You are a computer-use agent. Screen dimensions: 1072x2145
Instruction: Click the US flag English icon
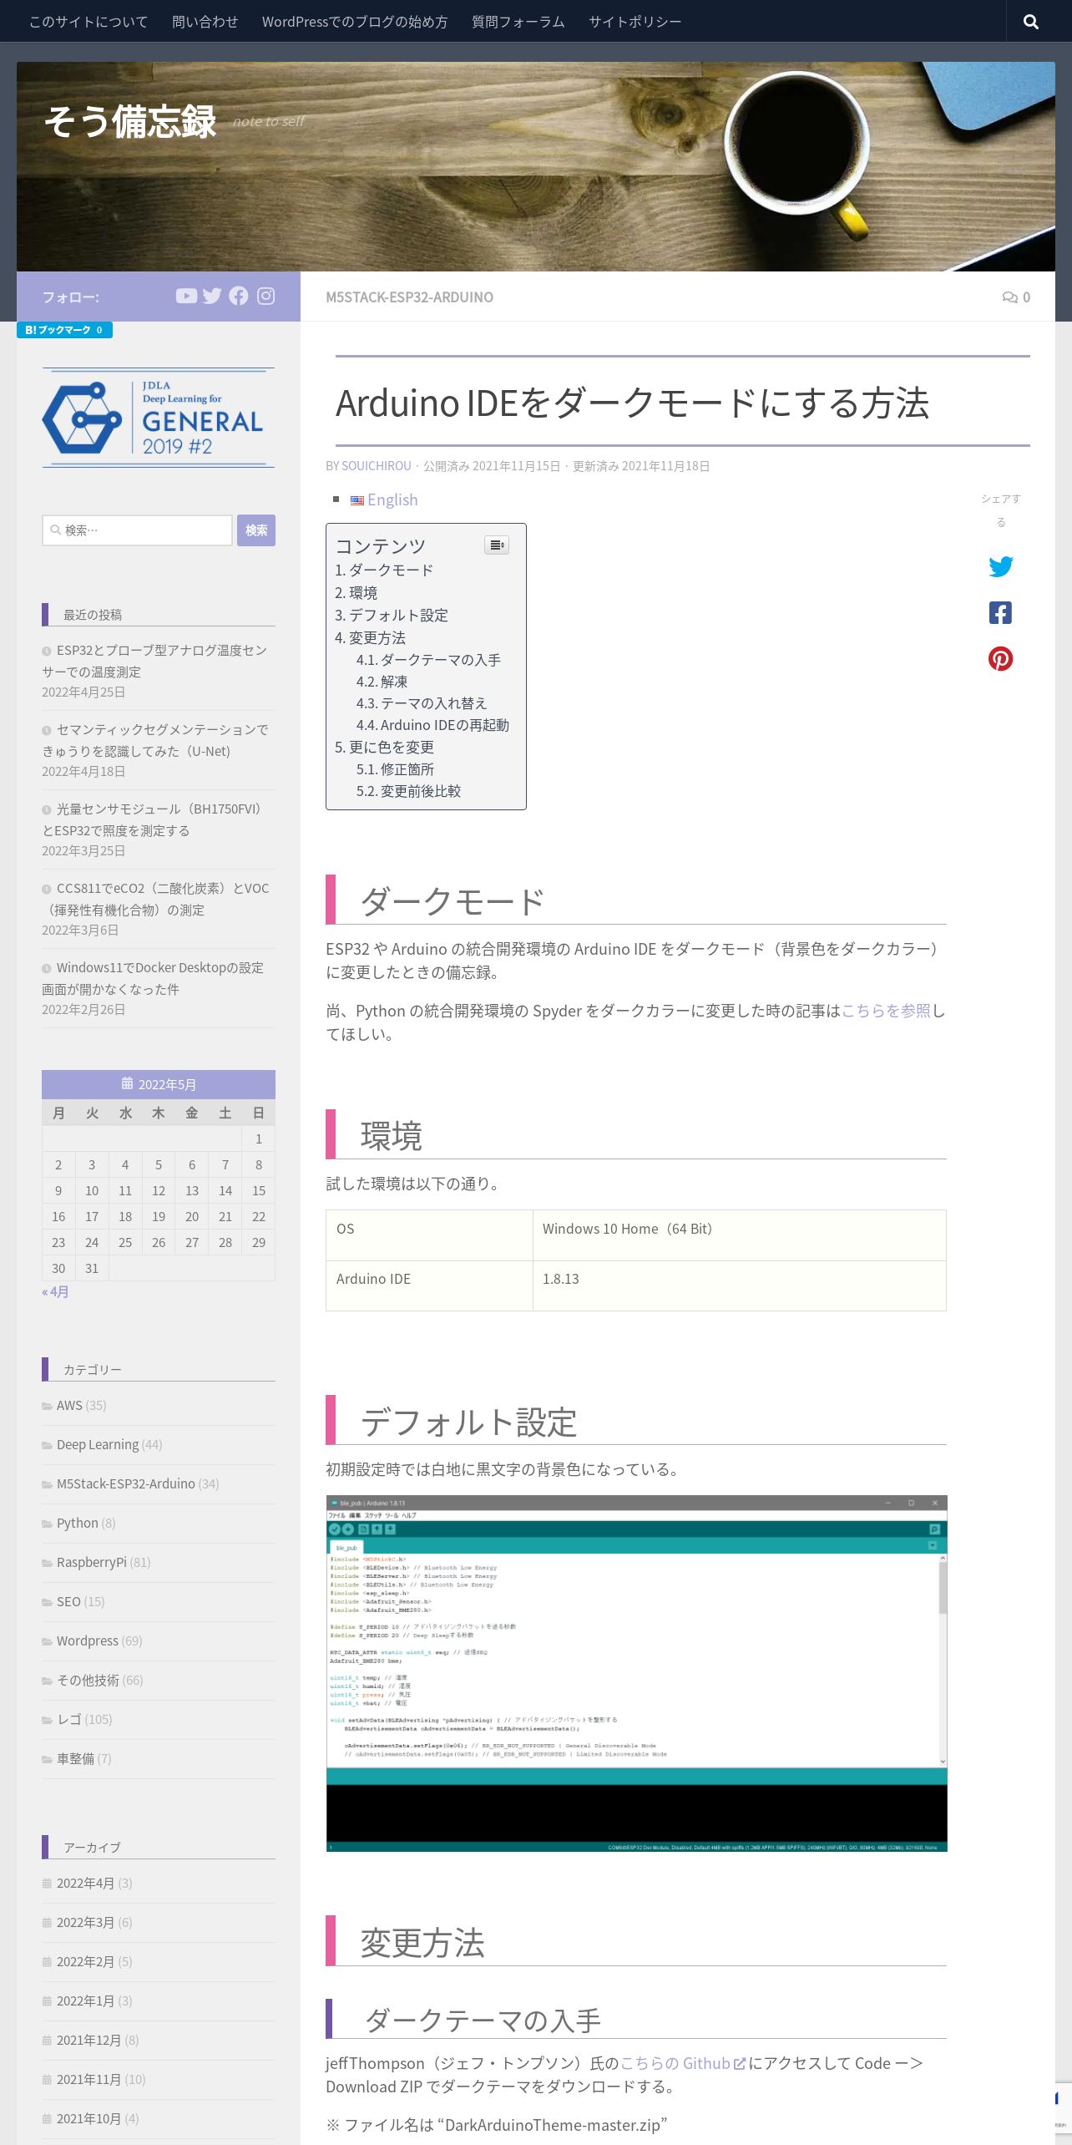[357, 500]
